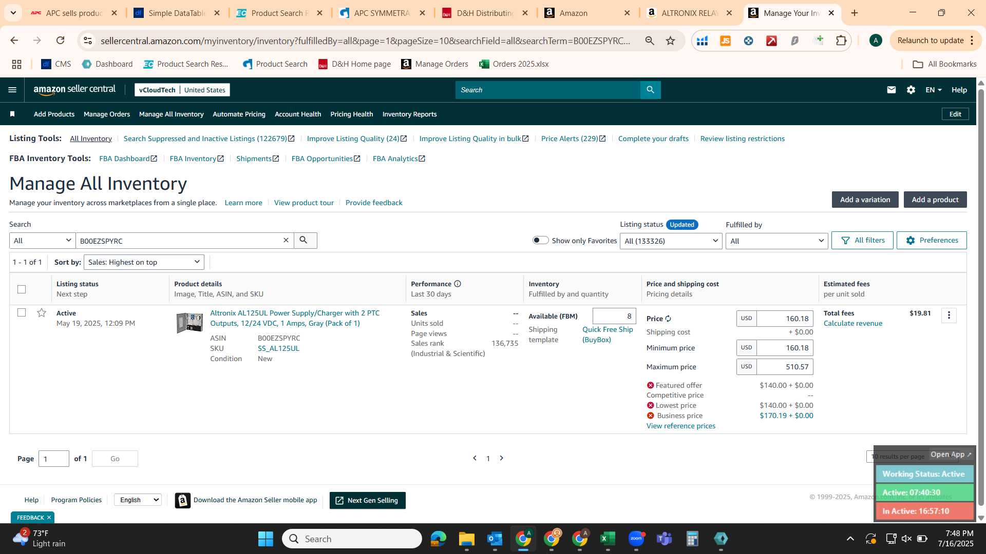Screen dimensions: 986x554
Task: Open the messages envelope icon
Action: [x=892, y=90]
